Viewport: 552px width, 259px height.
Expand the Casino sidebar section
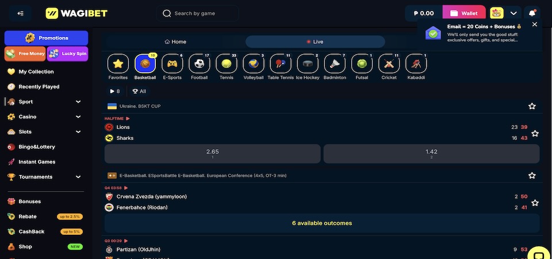[78, 117]
